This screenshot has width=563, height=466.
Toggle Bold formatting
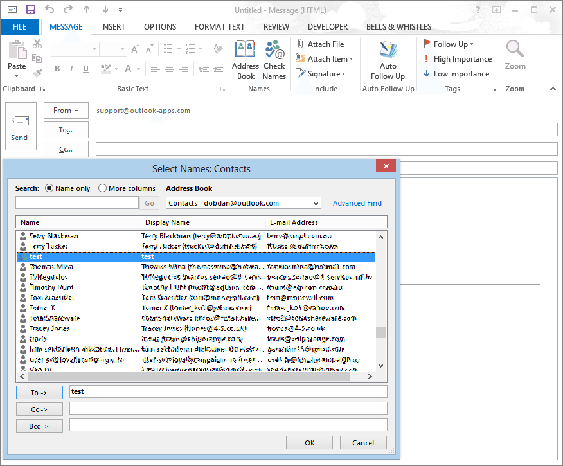[57, 69]
